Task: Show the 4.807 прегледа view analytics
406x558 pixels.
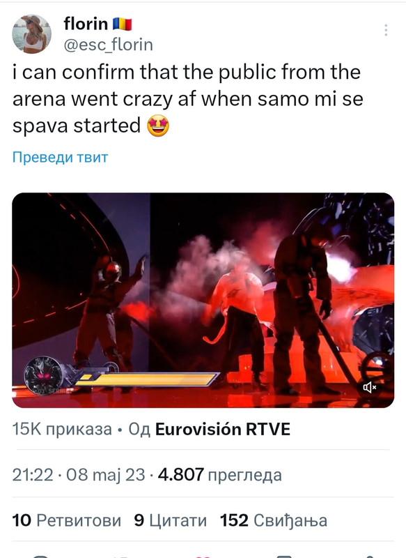Action: tap(220, 475)
